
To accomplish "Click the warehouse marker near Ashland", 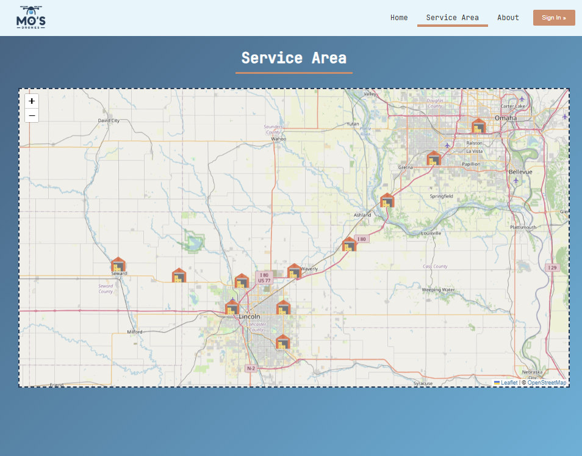I will (387, 200).
